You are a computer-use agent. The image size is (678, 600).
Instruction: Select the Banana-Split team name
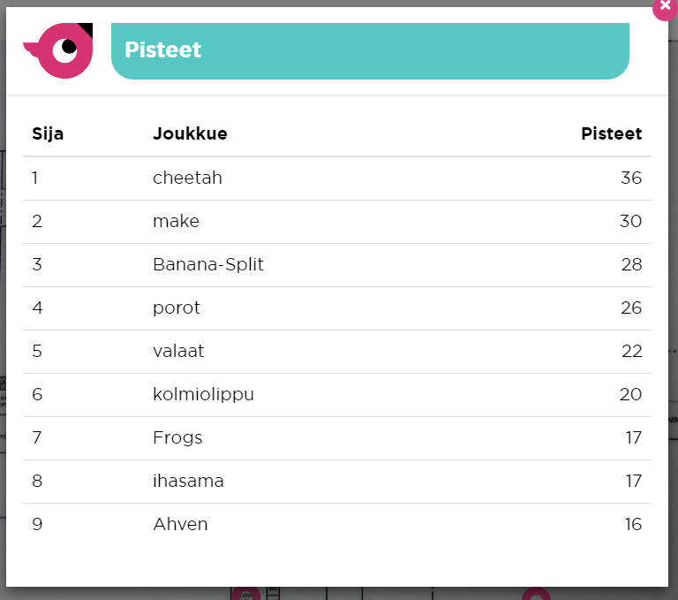pyautogui.click(x=207, y=265)
